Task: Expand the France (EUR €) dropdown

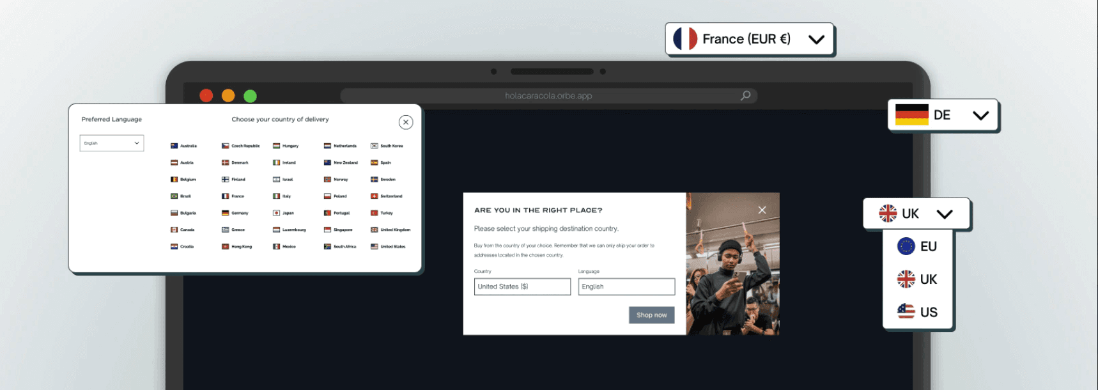Action: (x=816, y=39)
